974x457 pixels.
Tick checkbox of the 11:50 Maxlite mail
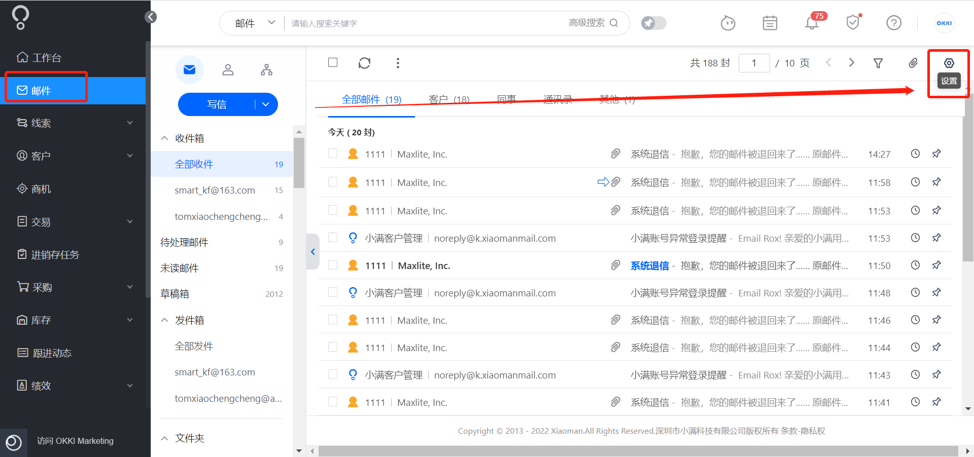tap(333, 265)
